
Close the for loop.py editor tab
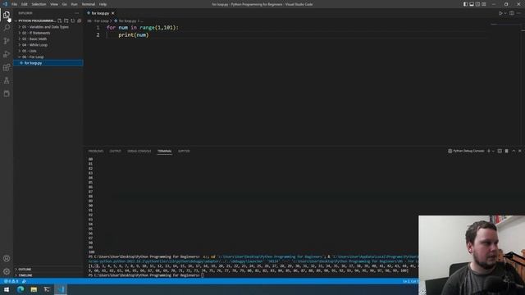point(113,13)
